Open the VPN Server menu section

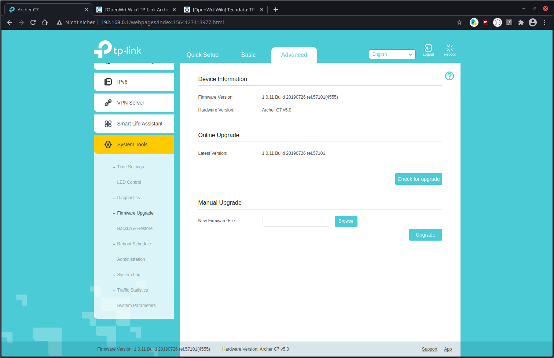(134, 103)
